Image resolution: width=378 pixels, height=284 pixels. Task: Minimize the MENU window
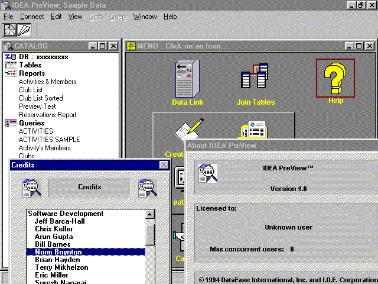pos(349,46)
